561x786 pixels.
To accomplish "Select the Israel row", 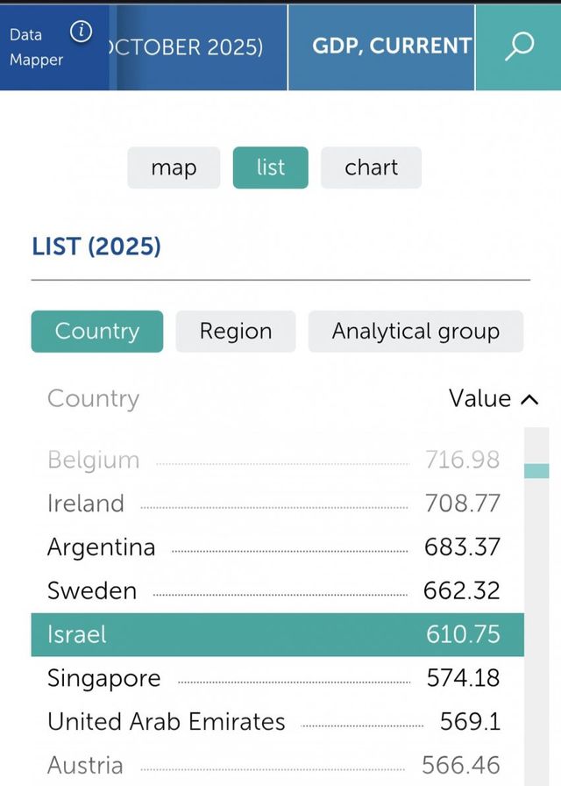I will pos(277,634).
